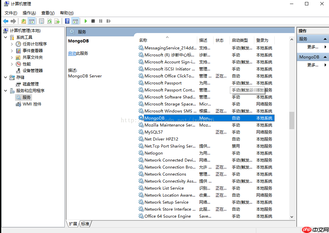Pause the service via the pause icon
The width and height of the screenshot is (329, 233).
point(101,21)
